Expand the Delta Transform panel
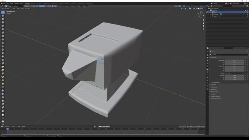249x140 pixels. pyautogui.click(x=216, y=82)
